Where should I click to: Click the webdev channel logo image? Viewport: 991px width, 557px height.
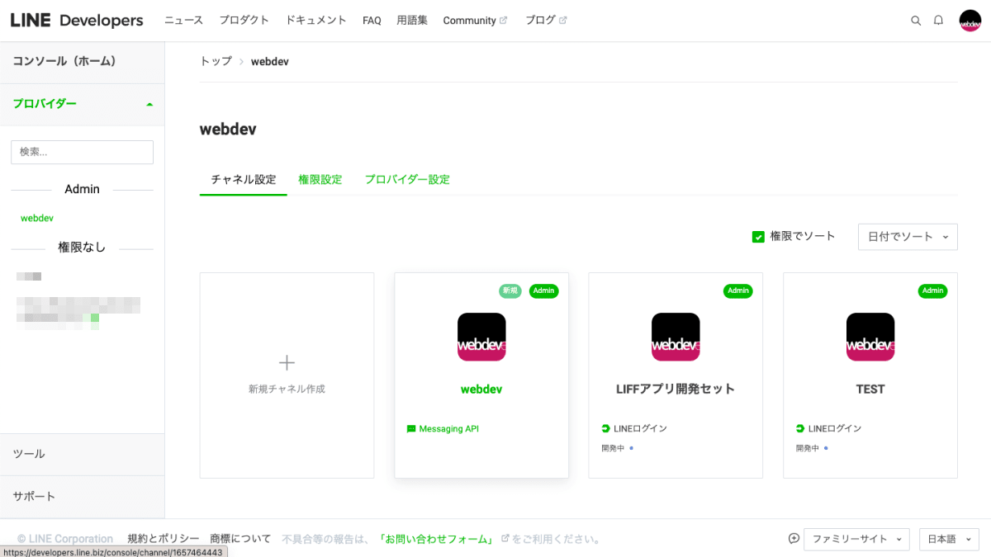click(x=481, y=337)
